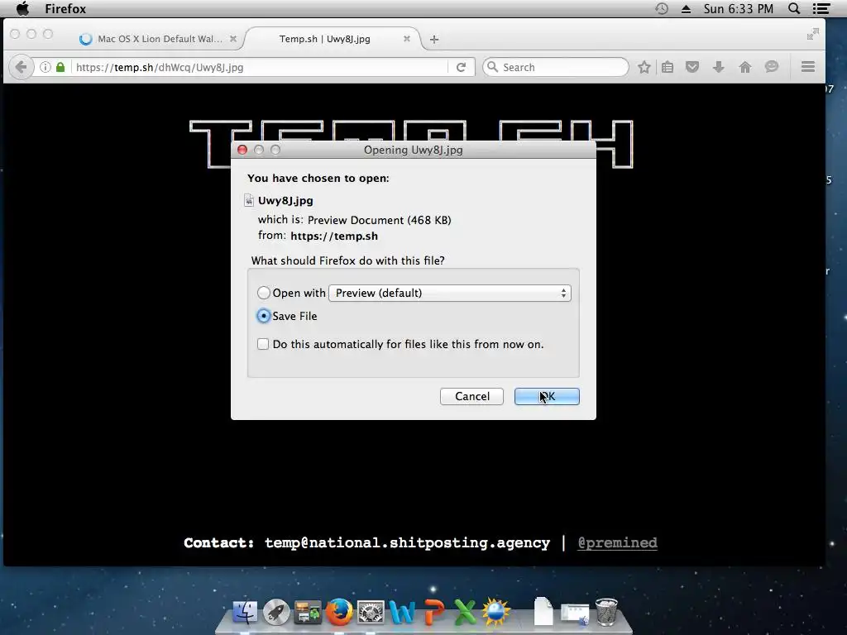Open Firefox application menu
847x635 pixels.
click(x=65, y=8)
